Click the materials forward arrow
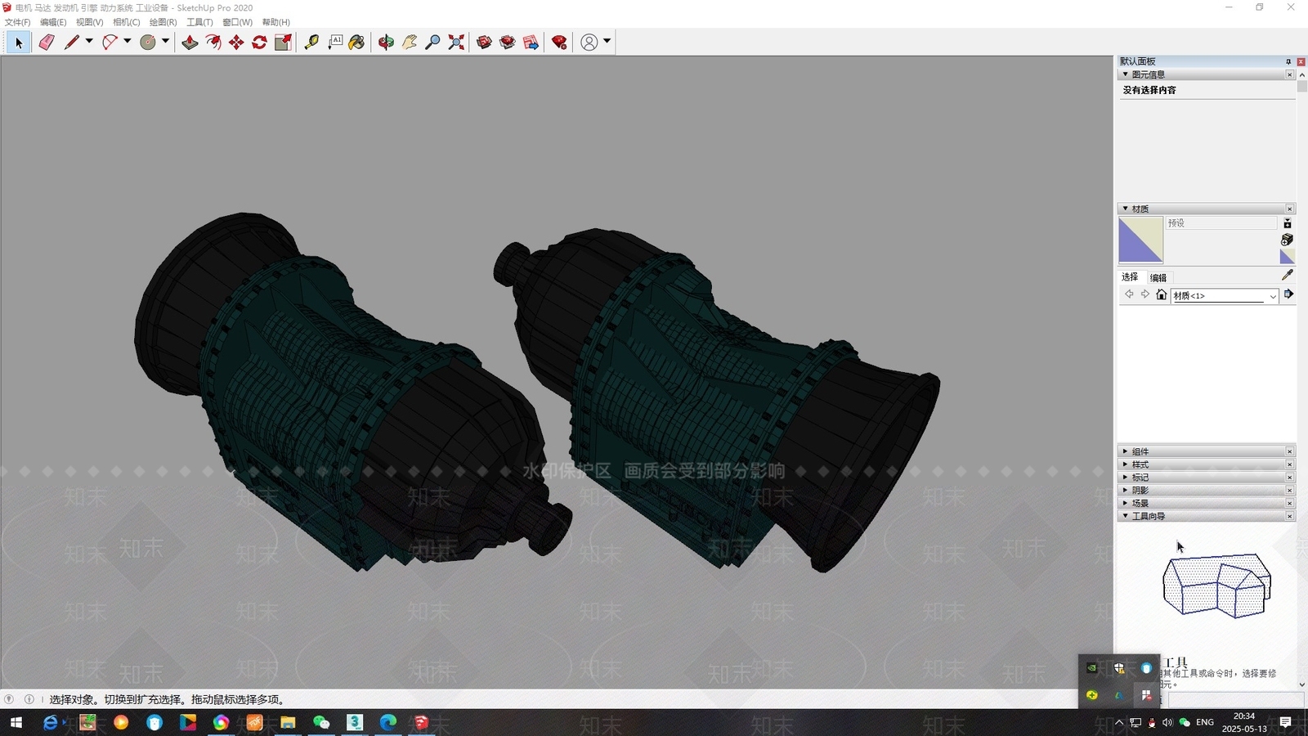This screenshot has width=1308, height=736. tap(1145, 294)
